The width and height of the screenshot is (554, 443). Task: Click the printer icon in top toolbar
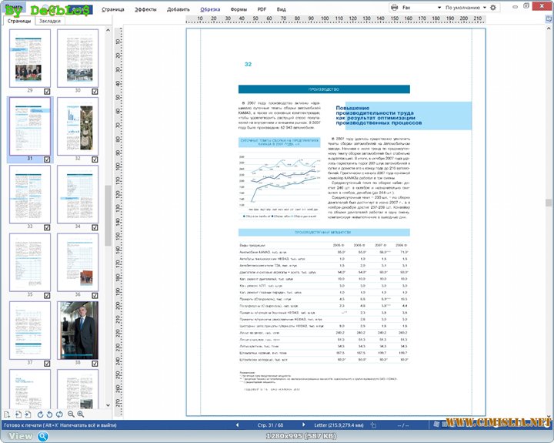tap(395, 7)
